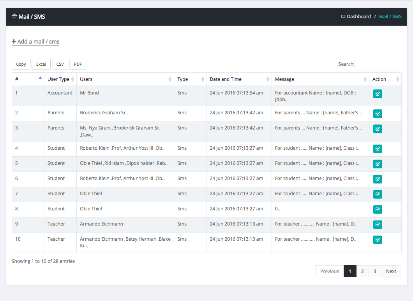This screenshot has height=301, width=413.
Task: Click the view icon for Mr Bond row
Action: (378, 94)
